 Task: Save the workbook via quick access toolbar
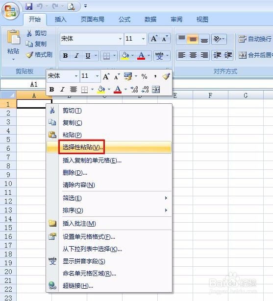point(29,6)
